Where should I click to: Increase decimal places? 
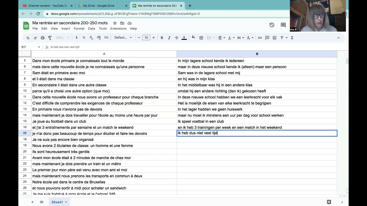99,38
